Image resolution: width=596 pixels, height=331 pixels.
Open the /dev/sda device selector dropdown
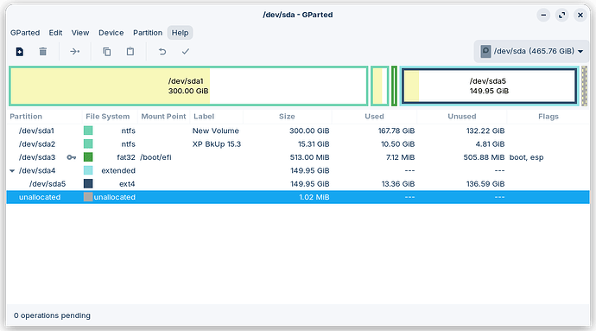[531, 51]
